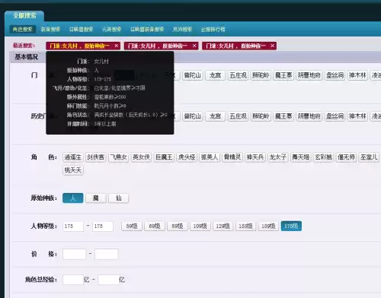Select 普陀山 in the 历史门派 row
Screen dimensions: 381x298
[192, 116]
